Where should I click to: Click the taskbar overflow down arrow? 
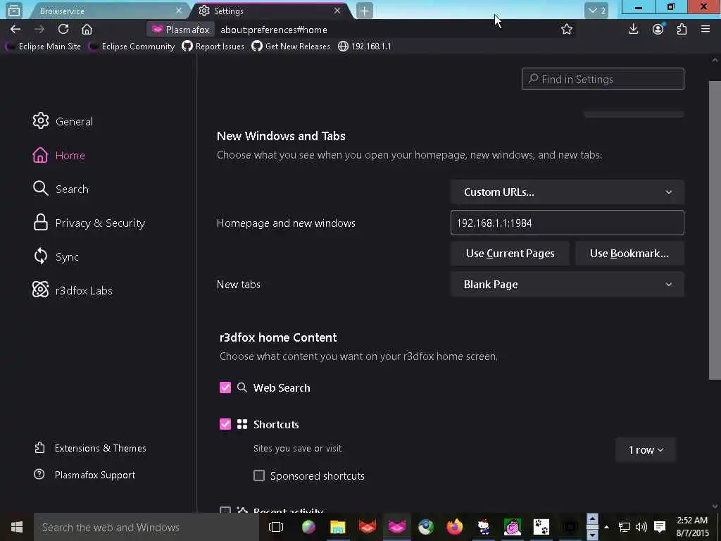[x=592, y=535]
